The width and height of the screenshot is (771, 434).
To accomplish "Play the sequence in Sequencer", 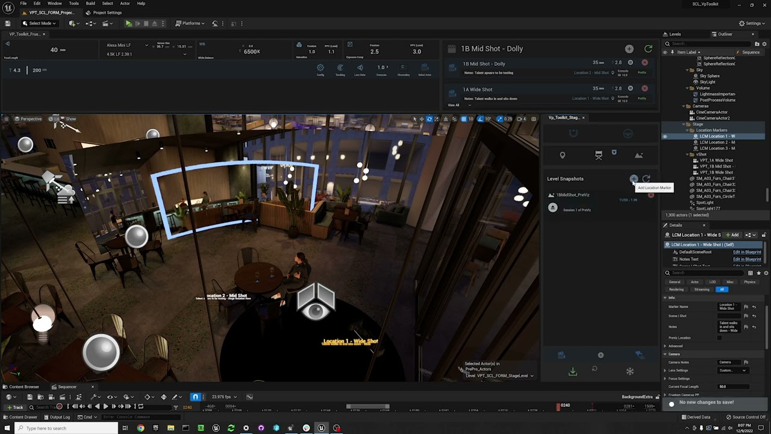I will 105,406.
